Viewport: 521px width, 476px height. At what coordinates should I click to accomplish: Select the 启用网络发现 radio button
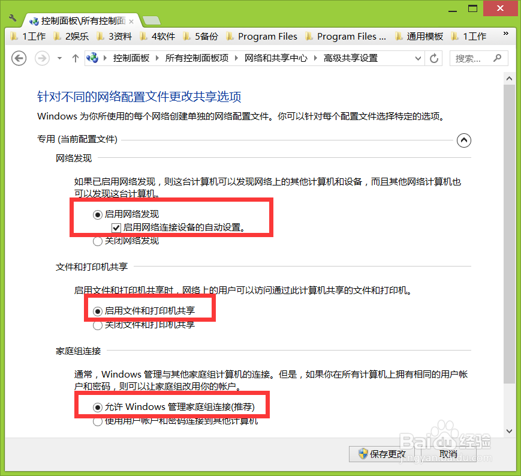[x=97, y=214]
